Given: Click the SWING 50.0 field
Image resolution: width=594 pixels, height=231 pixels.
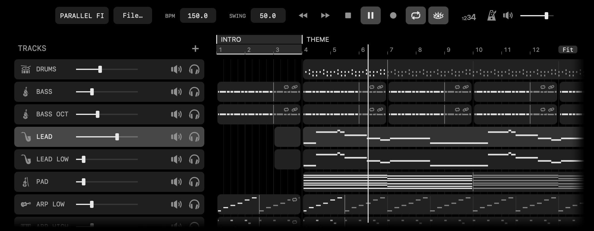Looking at the screenshot, I should pos(268,16).
